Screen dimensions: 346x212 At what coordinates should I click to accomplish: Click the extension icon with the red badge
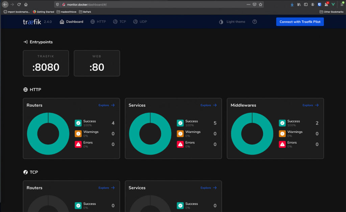tap(326, 4)
